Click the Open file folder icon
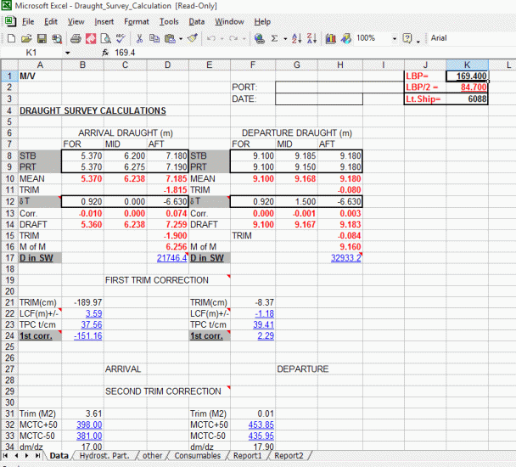516x467 pixels. (x=26, y=38)
